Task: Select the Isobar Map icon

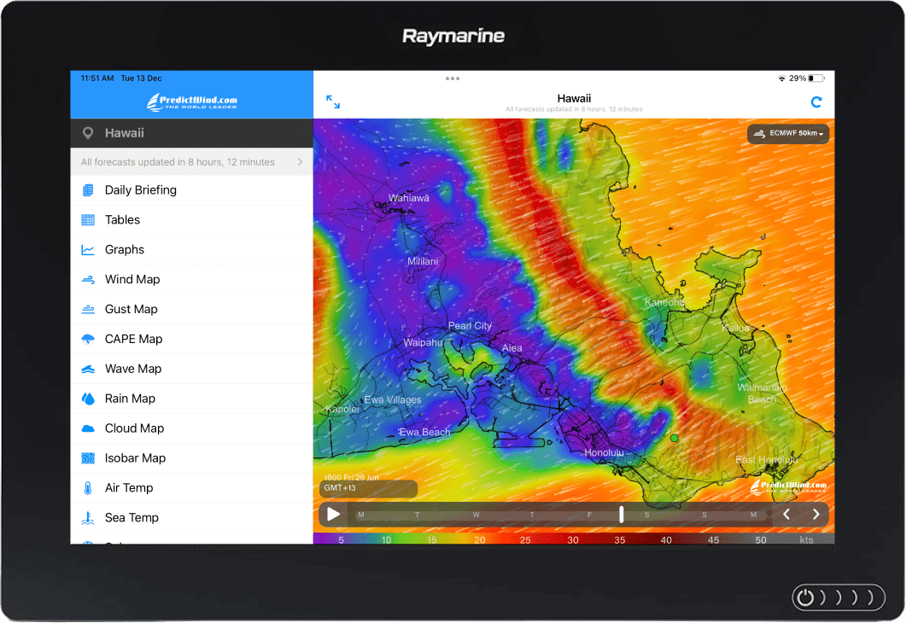Action: [x=88, y=457]
